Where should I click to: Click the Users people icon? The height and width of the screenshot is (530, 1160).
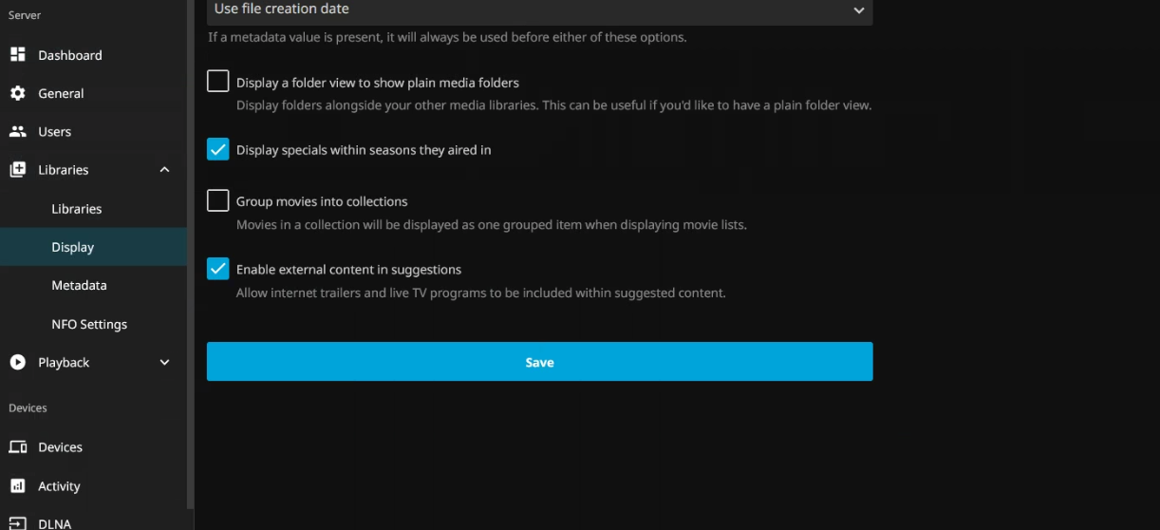(17, 132)
